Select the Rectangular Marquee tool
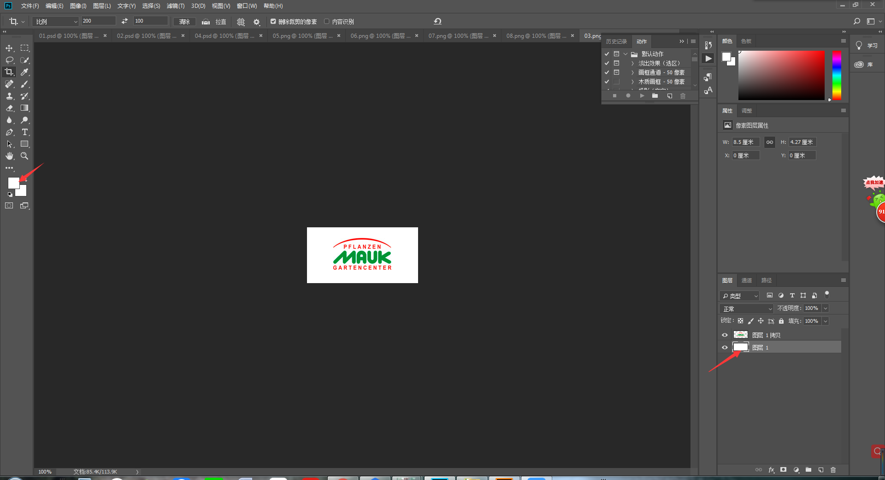The image size is (885, 480). (x=25, y=48)
